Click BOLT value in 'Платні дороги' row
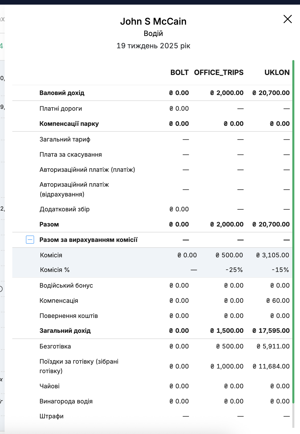This screenshot has height=434, width=300. coord(179,108)
